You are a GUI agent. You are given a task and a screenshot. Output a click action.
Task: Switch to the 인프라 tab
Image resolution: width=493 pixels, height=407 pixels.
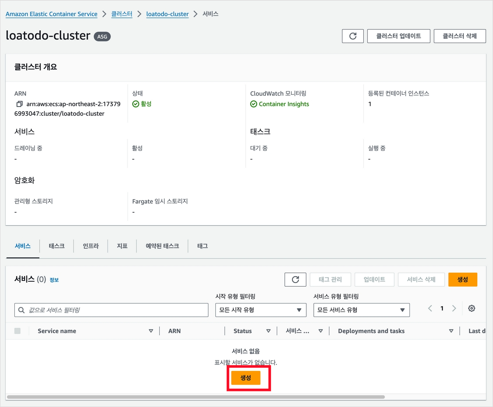point(91,246)
